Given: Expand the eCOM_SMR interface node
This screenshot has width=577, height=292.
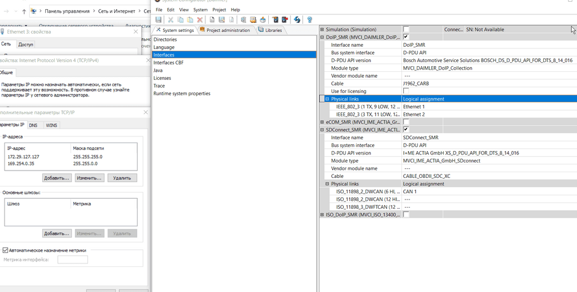Looking at the screenshot, I should [323, 122].
